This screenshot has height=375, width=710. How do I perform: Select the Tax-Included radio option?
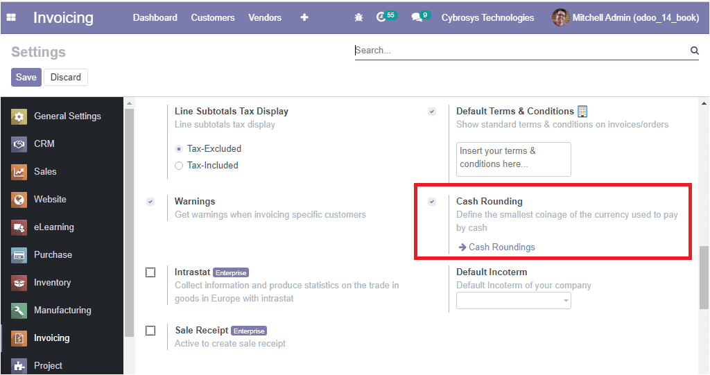click(179, 166)
